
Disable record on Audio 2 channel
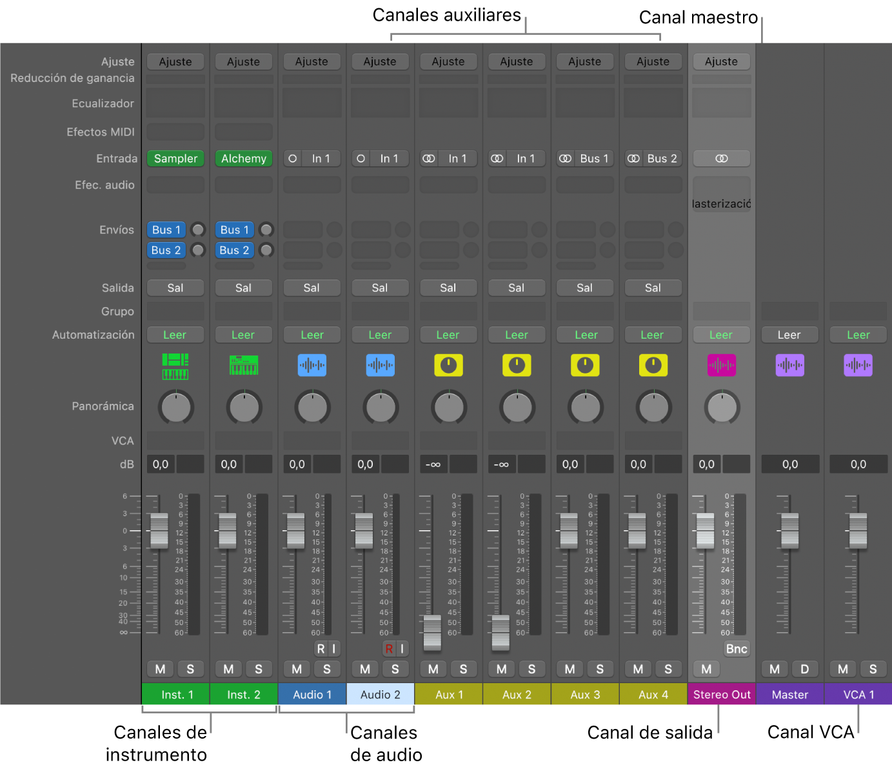[389, 649]
